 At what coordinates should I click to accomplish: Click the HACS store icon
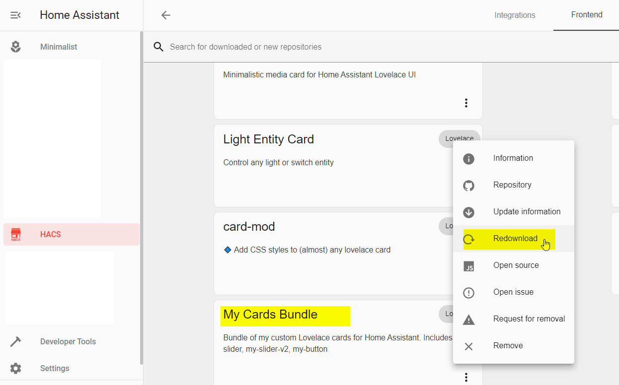16,234
